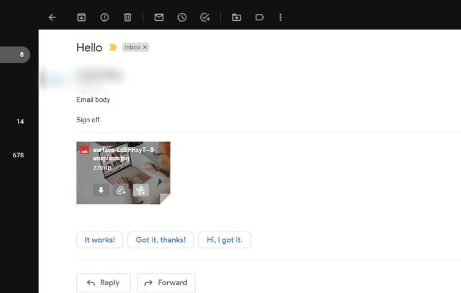Click the Email body text
The width and height of the screenshot is (461, 293).
93,100
